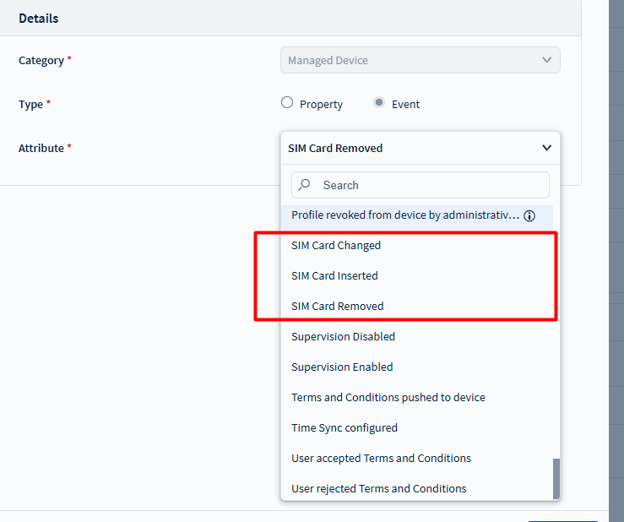This screenshot has height=522, width=624.
Task: Select Time Sync configured option
Action: pos(344,428)
